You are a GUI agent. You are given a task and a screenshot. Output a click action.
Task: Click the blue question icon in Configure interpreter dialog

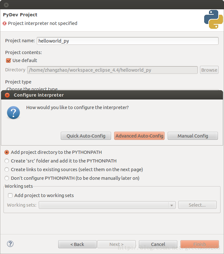pyautogui.click(x=13, y=113)
